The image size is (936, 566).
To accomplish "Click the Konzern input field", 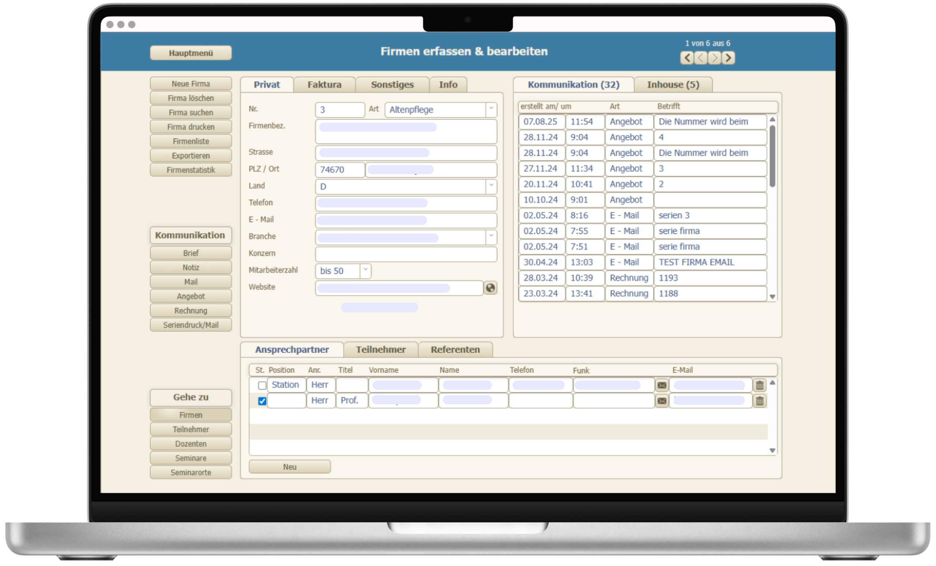I will pos(406,254).
